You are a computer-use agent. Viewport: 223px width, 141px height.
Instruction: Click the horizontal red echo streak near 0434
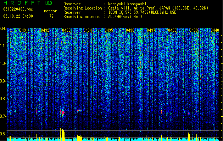click(79, 110)
